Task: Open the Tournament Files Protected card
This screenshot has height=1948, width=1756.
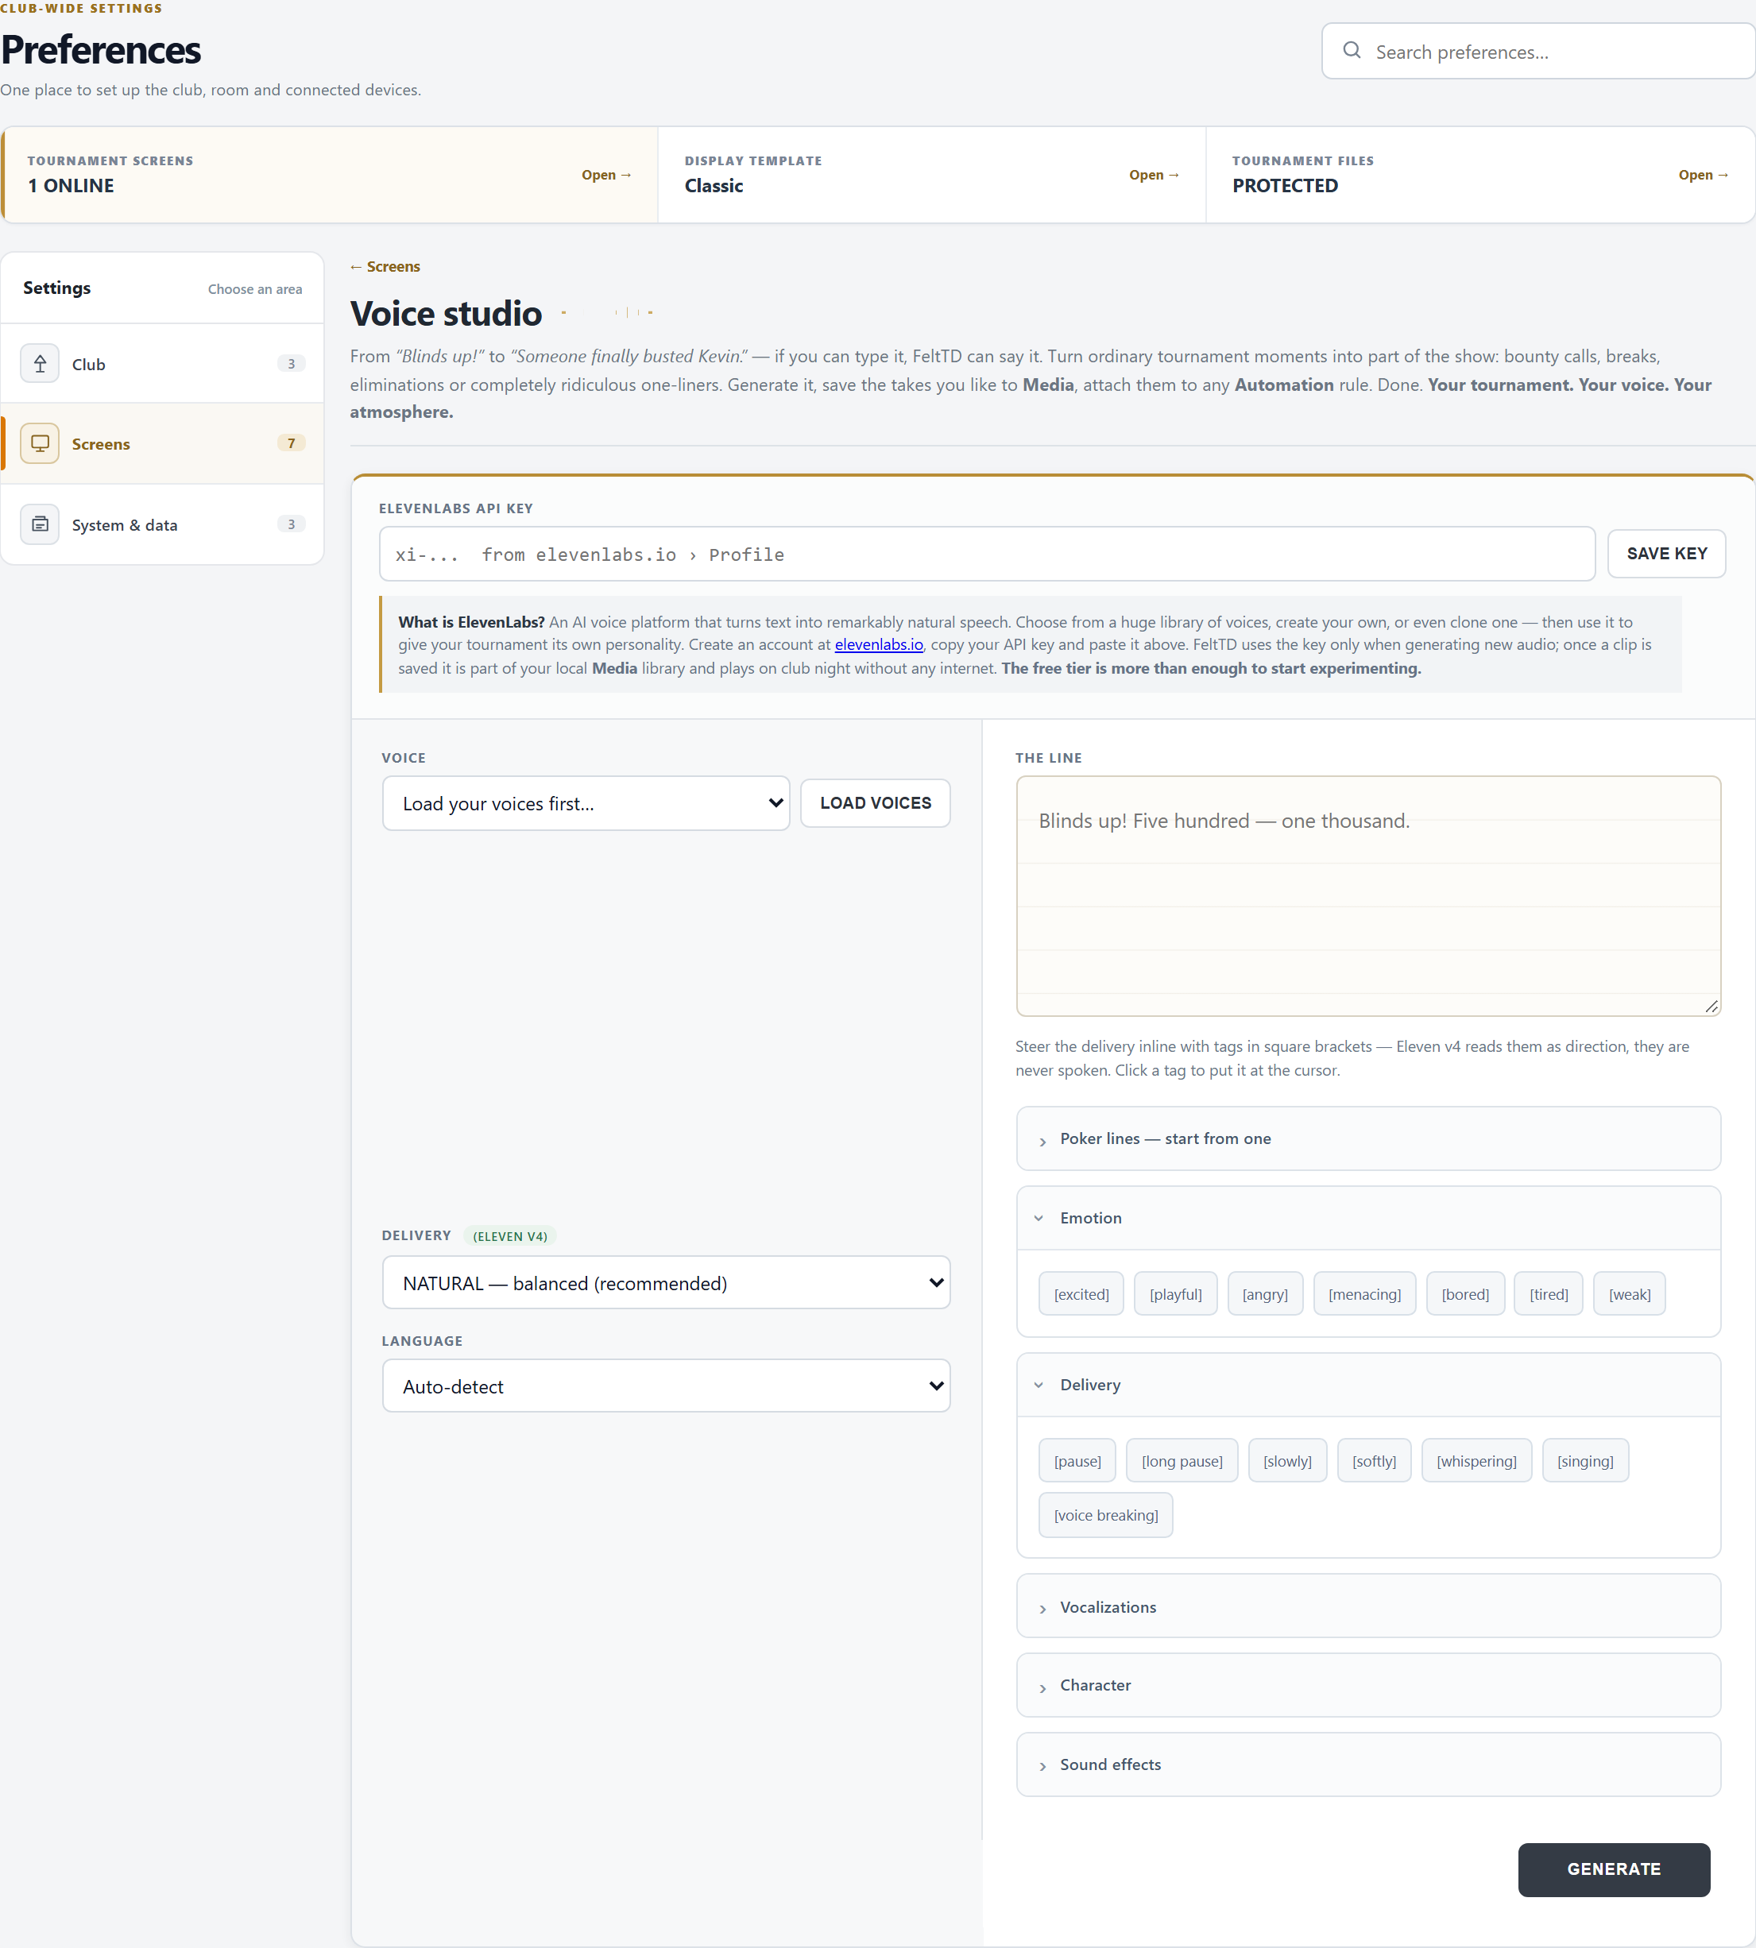Action: click(1479, 175)
